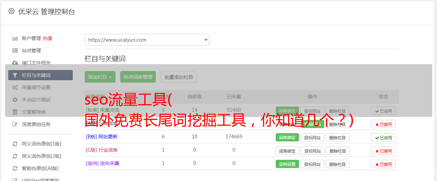Click the 批量添加栏目 button
Viewport: 437px width, 181px height.
click(x=179, y=77)
